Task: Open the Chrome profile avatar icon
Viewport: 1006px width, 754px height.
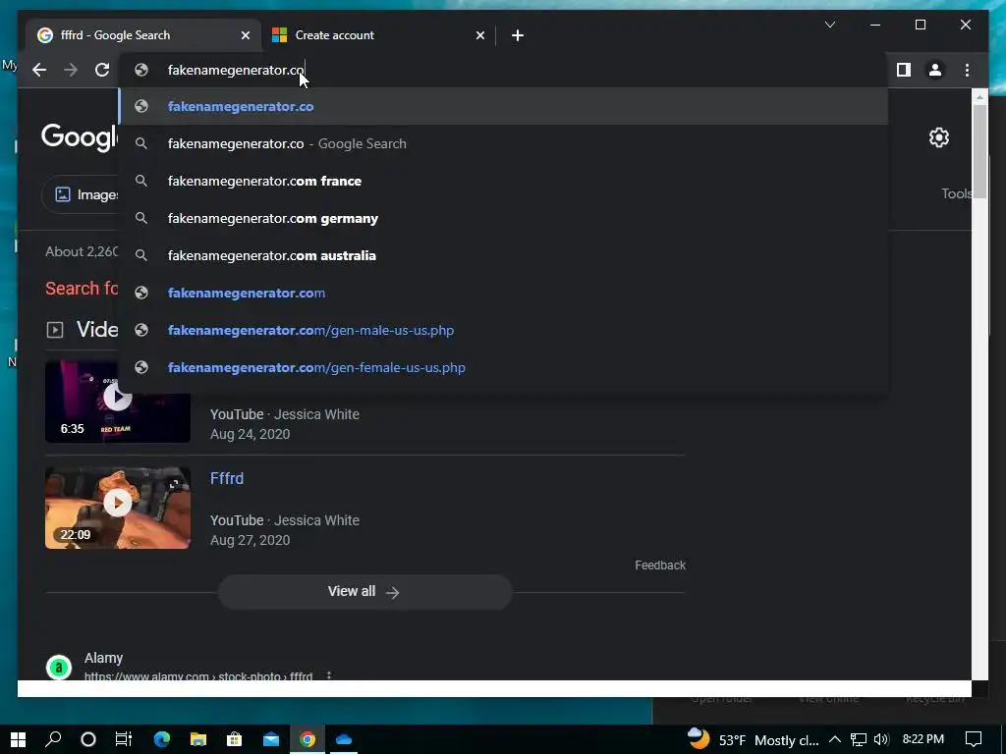Action: (x=935, y=70)
